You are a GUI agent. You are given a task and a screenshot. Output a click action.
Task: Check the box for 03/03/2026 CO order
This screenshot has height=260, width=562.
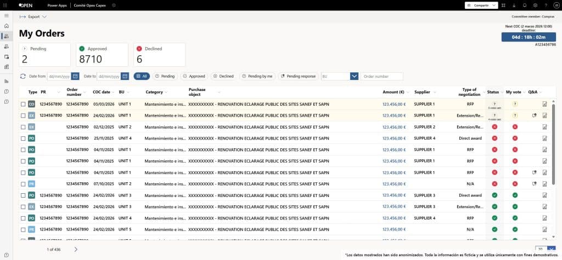click(x=23, y=104)
